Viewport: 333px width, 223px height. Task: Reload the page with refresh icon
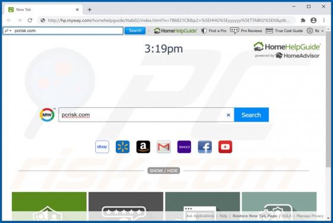tap(30, 20)
